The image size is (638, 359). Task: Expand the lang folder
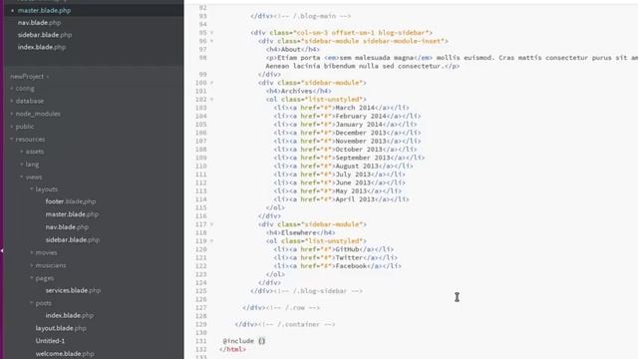pos(22,164)
